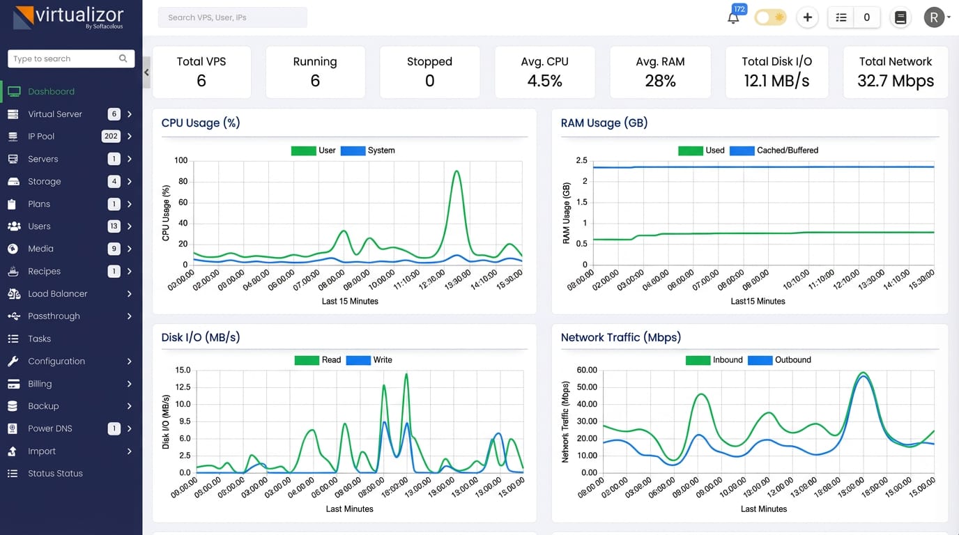
Task: Click the Total VPS card
Action: pos(201,72)
